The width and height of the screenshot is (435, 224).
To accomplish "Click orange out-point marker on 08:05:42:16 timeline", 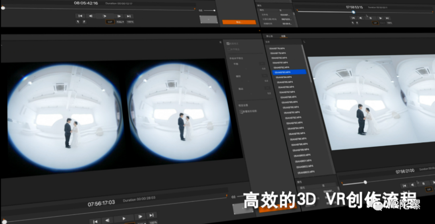I will pos(195,9).
